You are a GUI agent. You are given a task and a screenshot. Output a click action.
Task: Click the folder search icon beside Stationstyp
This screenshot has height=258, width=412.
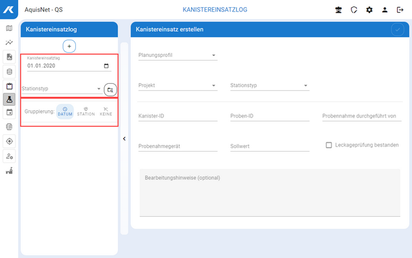click(109, 90)
